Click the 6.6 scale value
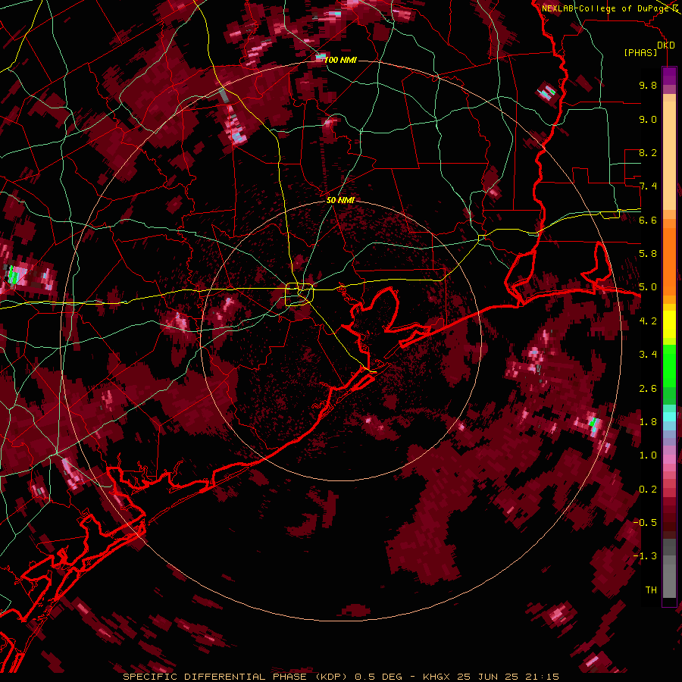The width and height of the screenshot is (682, 682). [648, 220]
